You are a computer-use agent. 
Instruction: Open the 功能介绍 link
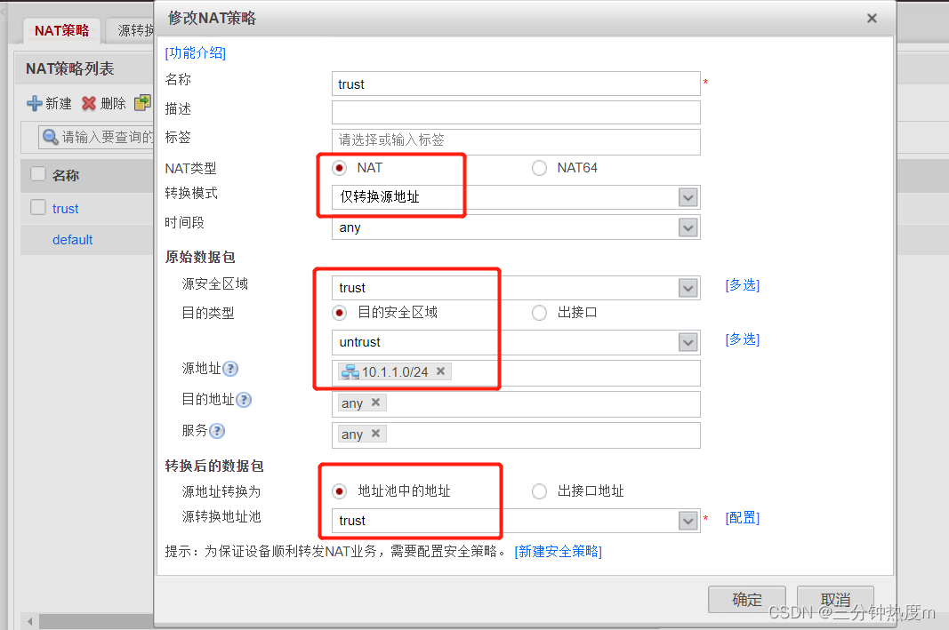click(x=196, y=53)
